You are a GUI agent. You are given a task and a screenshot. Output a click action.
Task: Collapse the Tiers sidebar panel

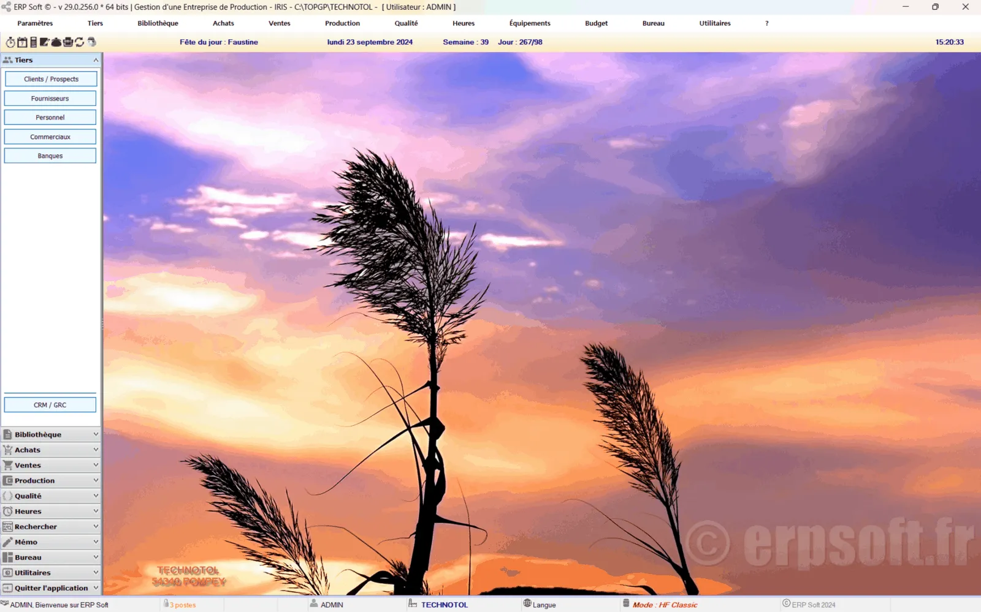pyautogui.click(x=96, y=60)
